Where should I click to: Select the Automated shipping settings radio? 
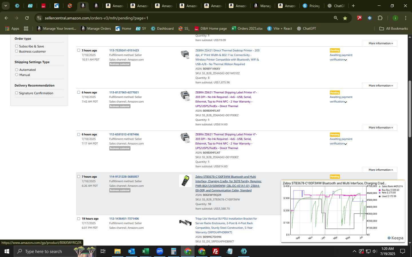click(x=17, y=70)
